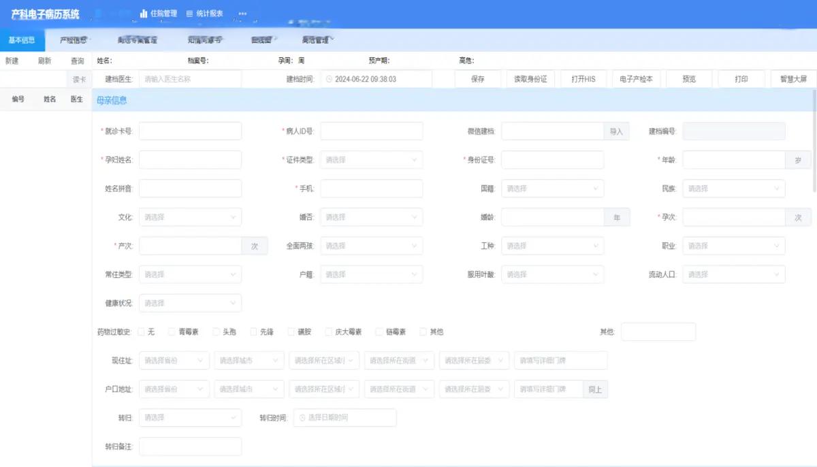Check the 青霉素 allergy checkbox
This screenshot has width=817, height=467.
coord(172,332)
